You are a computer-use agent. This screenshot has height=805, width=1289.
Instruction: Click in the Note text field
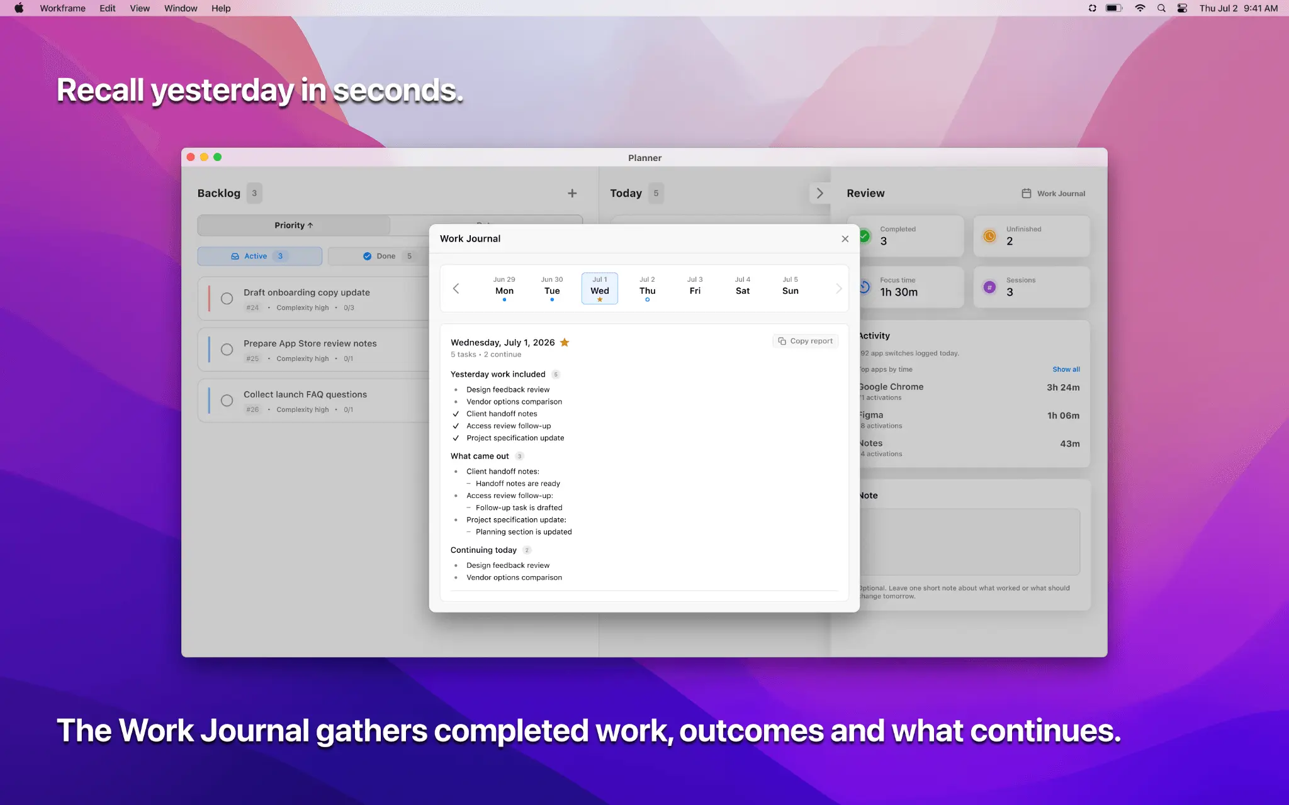tap(969, 541)
